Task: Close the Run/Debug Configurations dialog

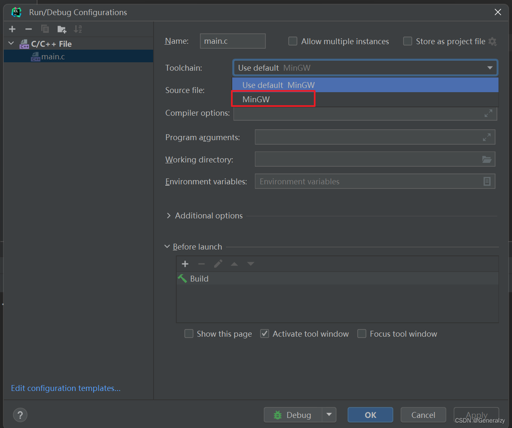Action: pos(498,12)
